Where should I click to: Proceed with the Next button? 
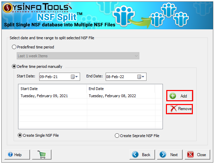(170, 154)
